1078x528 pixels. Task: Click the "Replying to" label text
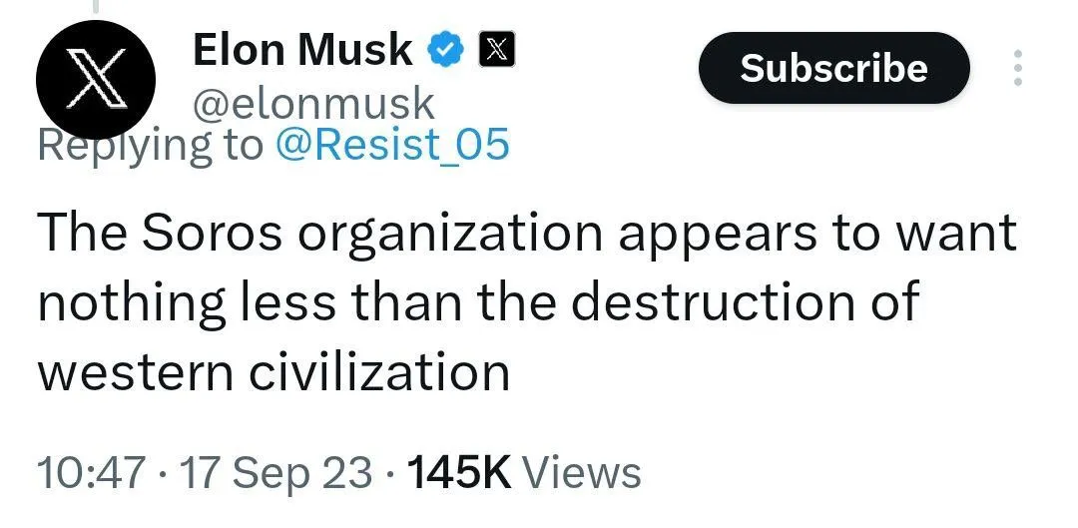point(150,146)
